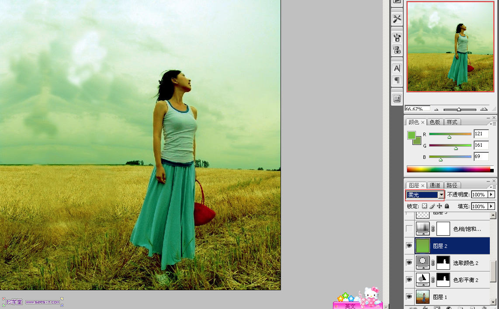Select the 色相/饱和 adjustment icon thumbnail
499x309 pixels.
423,229
